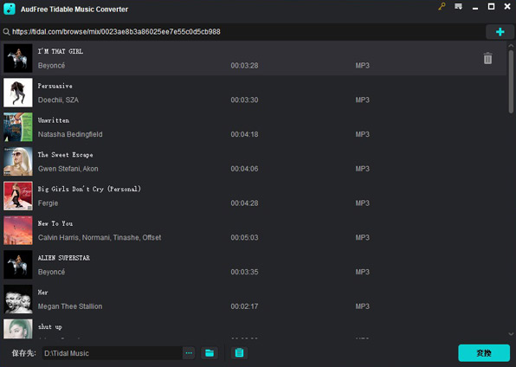This screenshot has width=516, height=367.
Task: Click the track title Persuasive
Action: pyautogui.click(x=55, y=86)
